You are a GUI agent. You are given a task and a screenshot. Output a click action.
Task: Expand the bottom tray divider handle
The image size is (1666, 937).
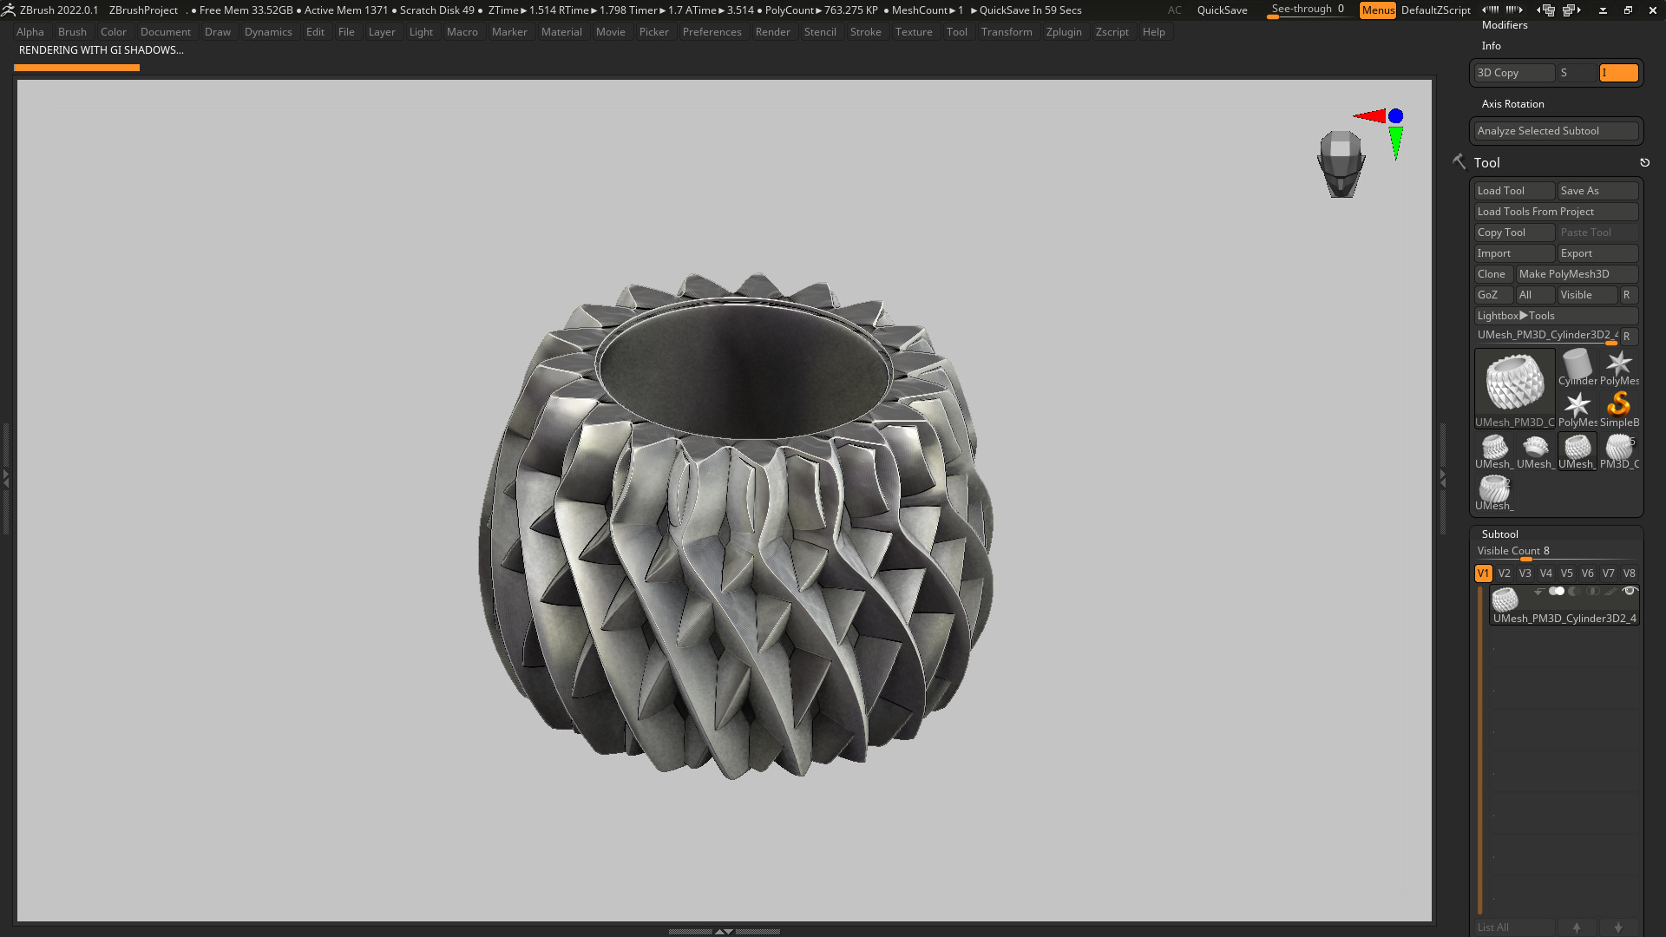pos(724,931)
